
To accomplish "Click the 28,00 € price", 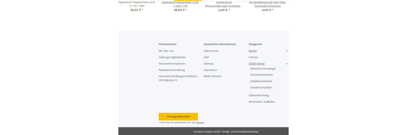I will 180,10.
